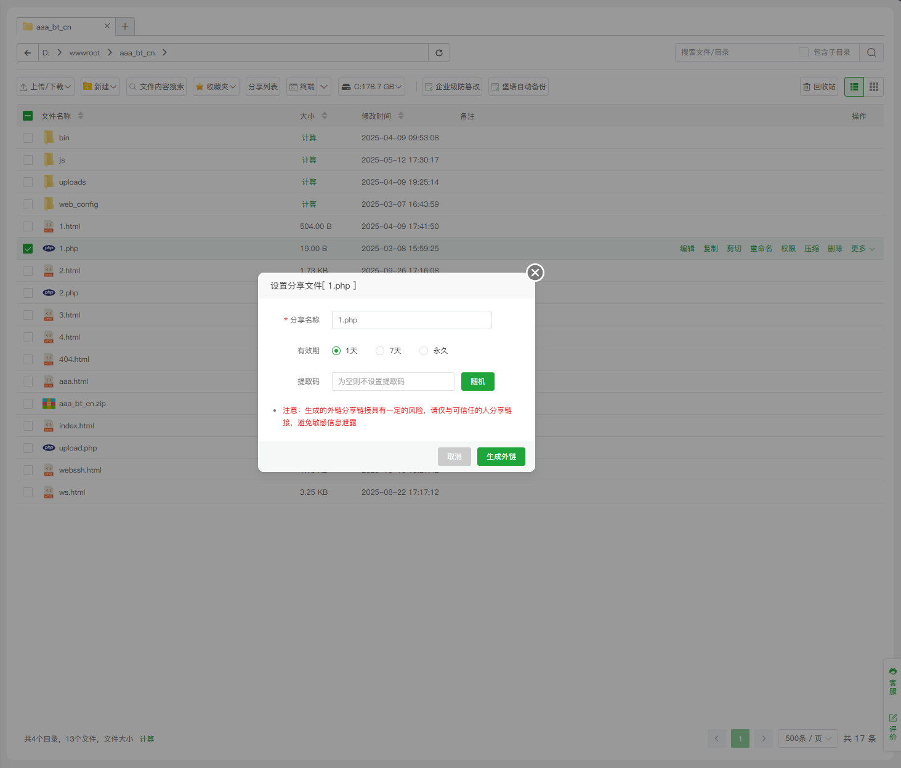This screenshot has height=768, width=901.
Task: Switch to grid view icon
Action: coord(874,87)
